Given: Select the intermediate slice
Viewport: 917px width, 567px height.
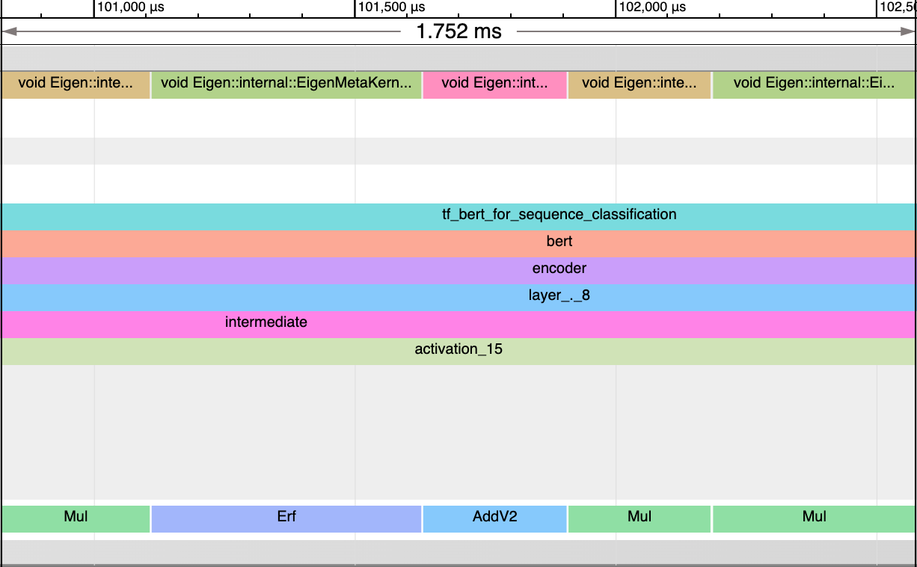Looking at the screenshot, I should pyautogui.click(x=458, y=325).
